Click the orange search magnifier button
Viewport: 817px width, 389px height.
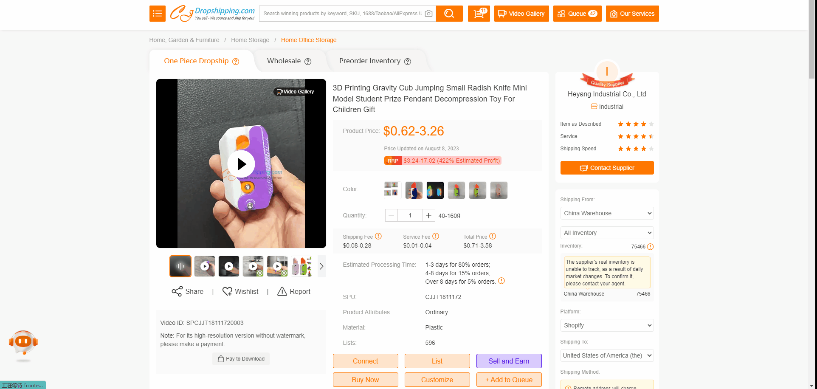[x=449, y=14]
